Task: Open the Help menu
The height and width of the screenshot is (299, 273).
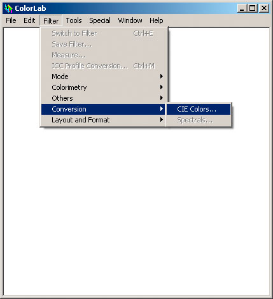Action: (x=157, y=20)
